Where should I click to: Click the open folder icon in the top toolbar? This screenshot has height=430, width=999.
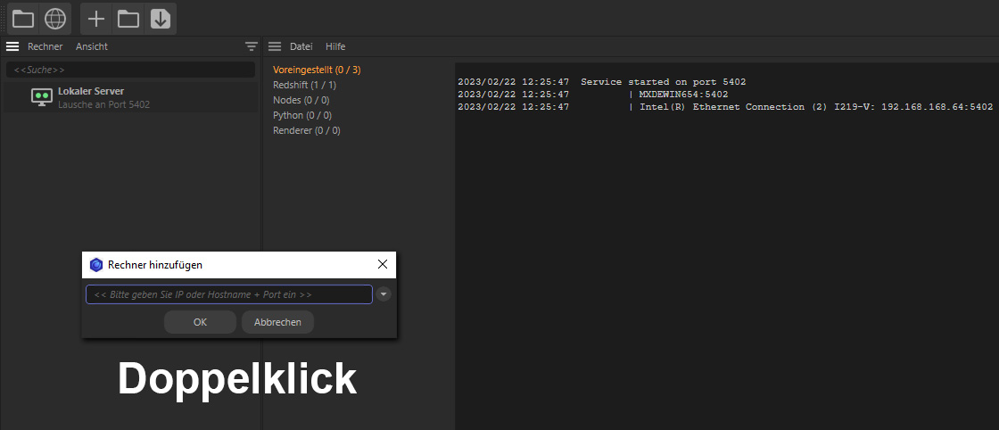point(23,18)
